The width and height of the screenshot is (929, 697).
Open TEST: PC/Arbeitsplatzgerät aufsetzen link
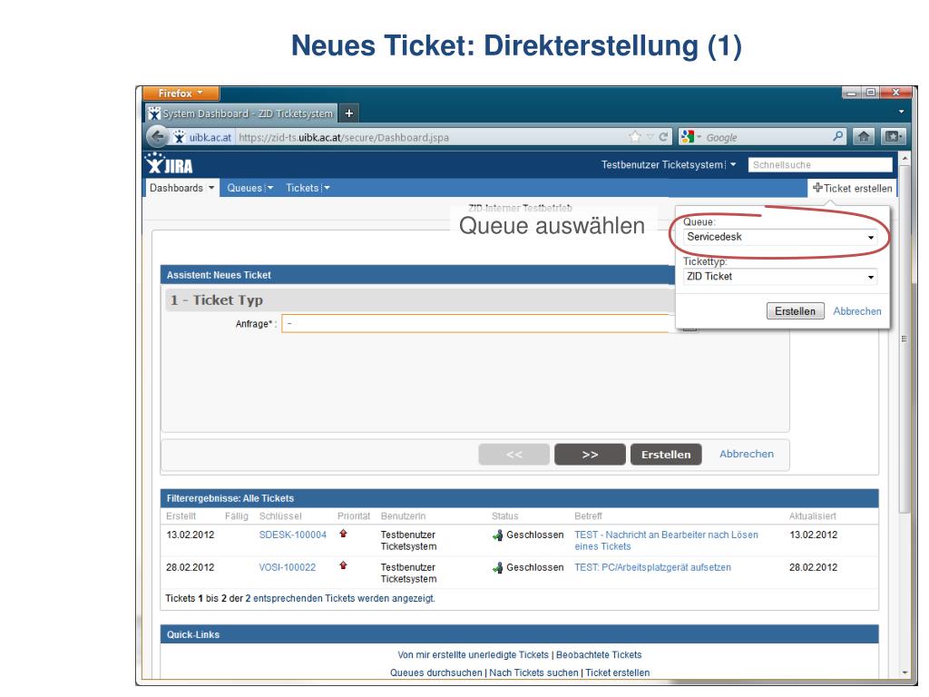coord(652,567)
